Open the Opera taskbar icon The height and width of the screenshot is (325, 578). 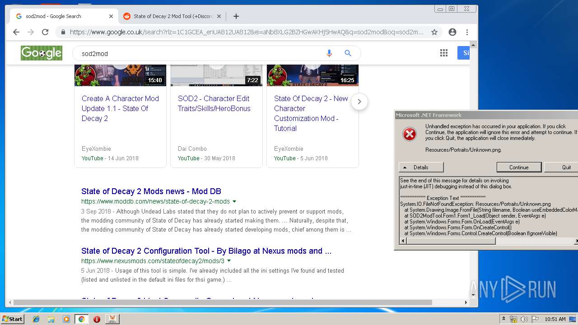pos(97,319)
